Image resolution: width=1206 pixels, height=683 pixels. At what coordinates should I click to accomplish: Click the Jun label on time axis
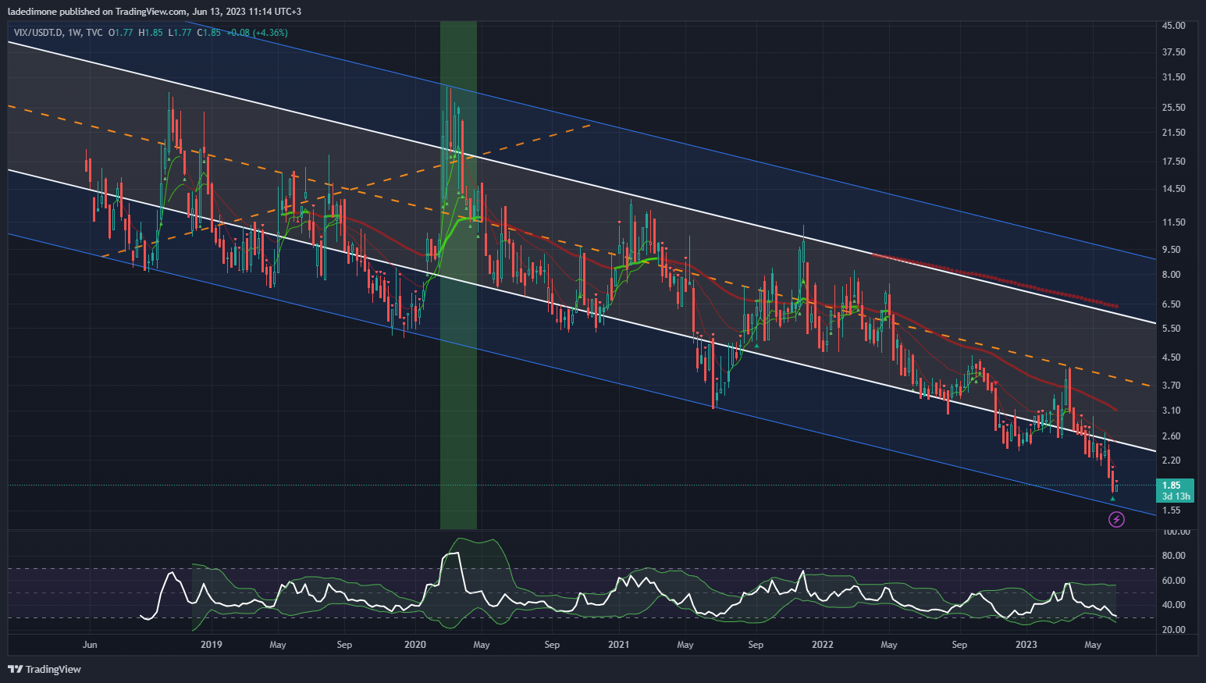(x=90, y=645)
